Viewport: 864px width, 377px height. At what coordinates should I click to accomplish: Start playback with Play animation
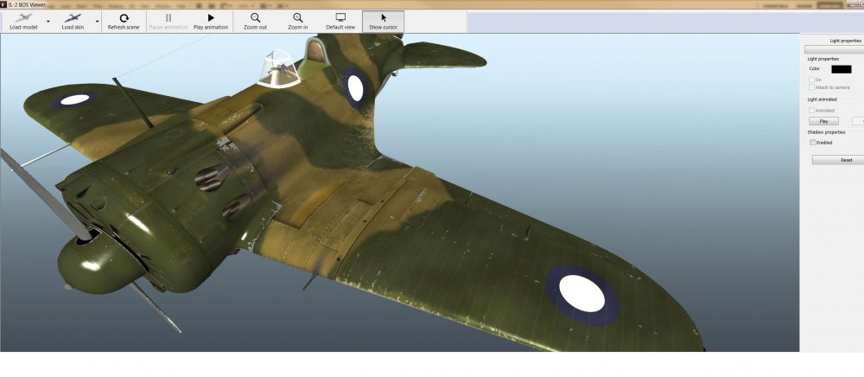[x=210, y=17]
